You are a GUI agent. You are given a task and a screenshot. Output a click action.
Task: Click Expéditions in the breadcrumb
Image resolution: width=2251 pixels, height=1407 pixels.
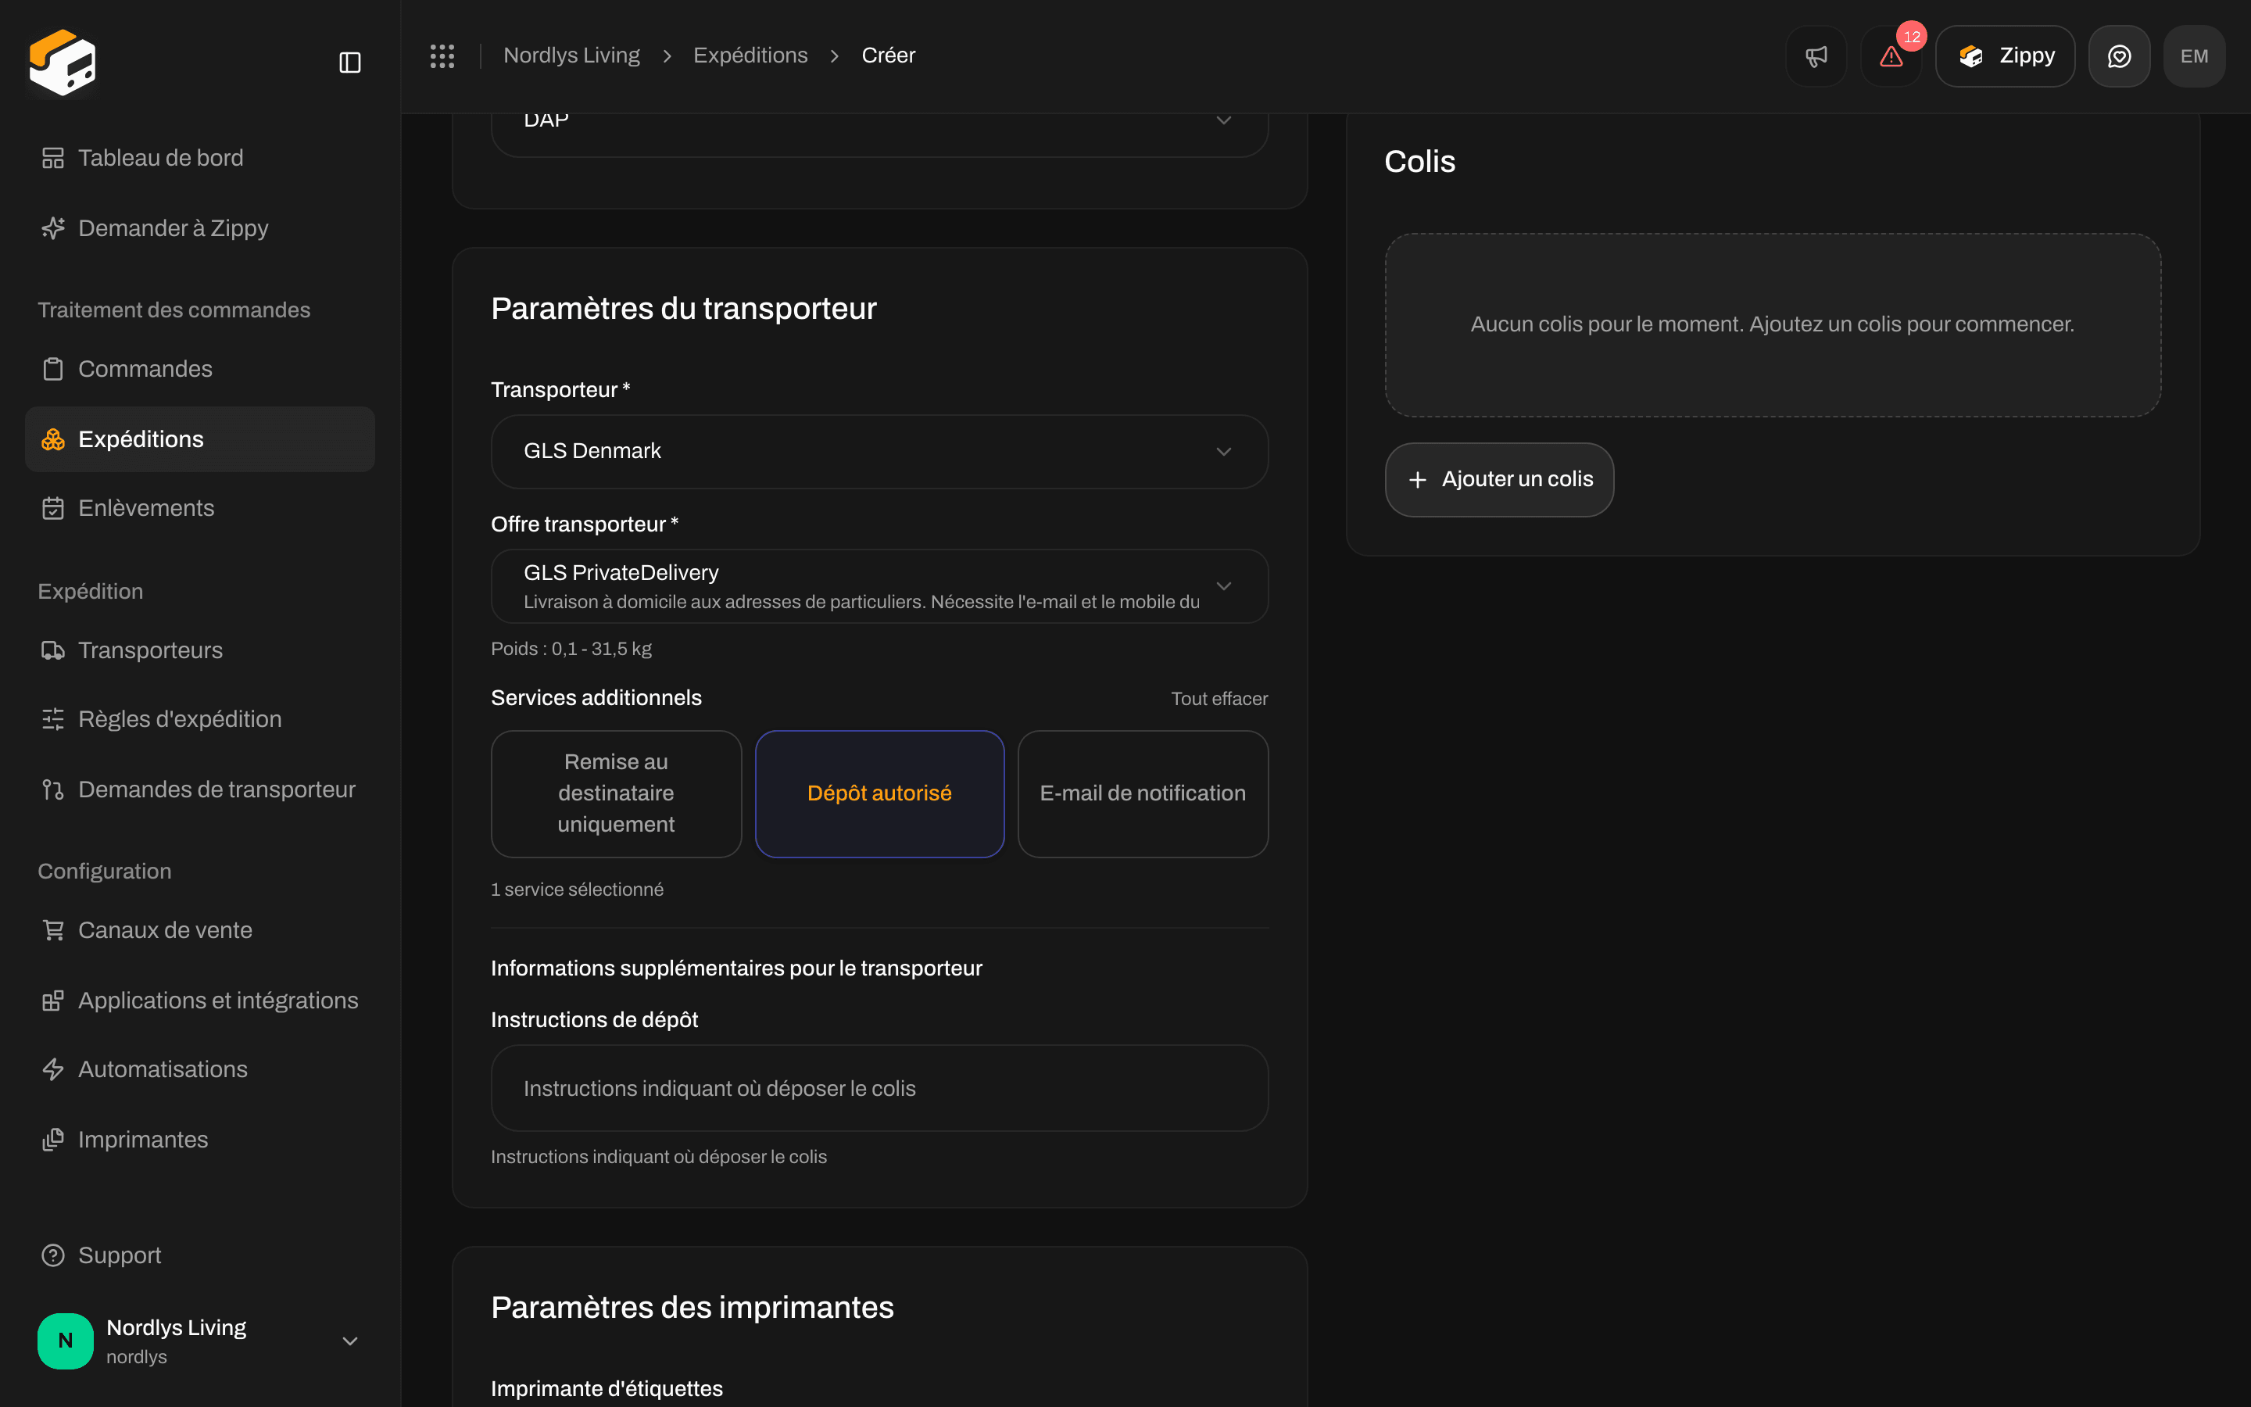click(x=750, y=55)
